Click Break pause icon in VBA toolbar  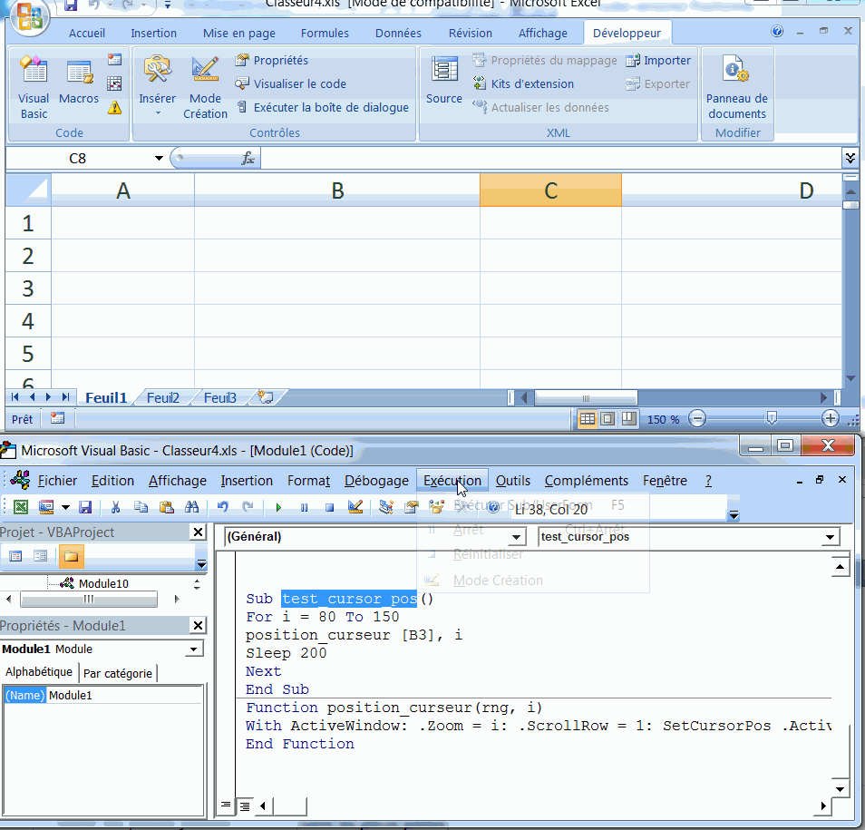tap(304, 507)
